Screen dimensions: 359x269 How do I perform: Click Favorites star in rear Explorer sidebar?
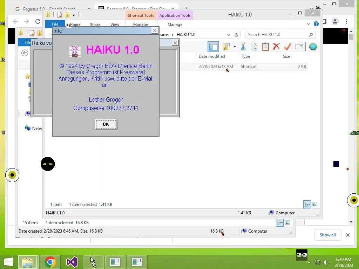pos(27,77)
